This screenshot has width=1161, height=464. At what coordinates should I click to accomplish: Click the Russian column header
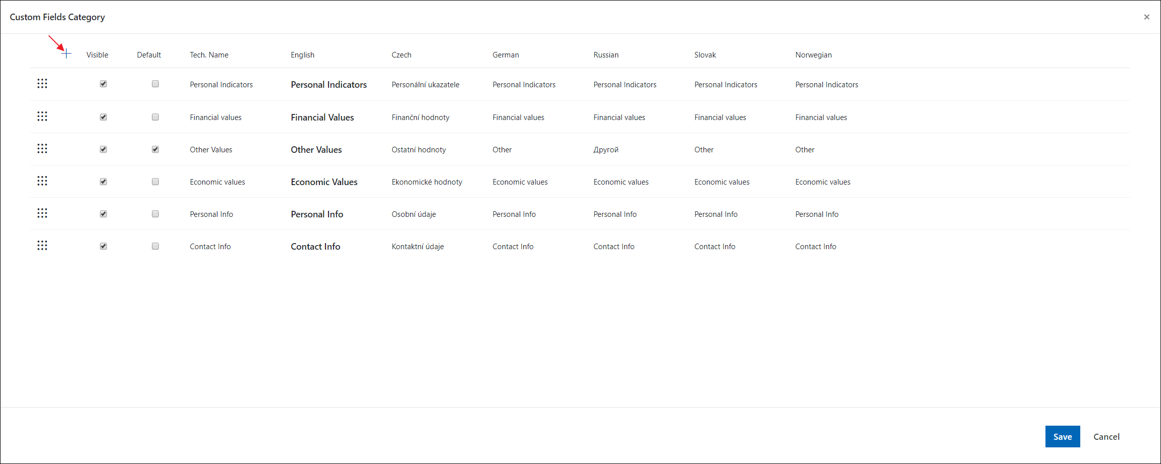pos(606,55)
